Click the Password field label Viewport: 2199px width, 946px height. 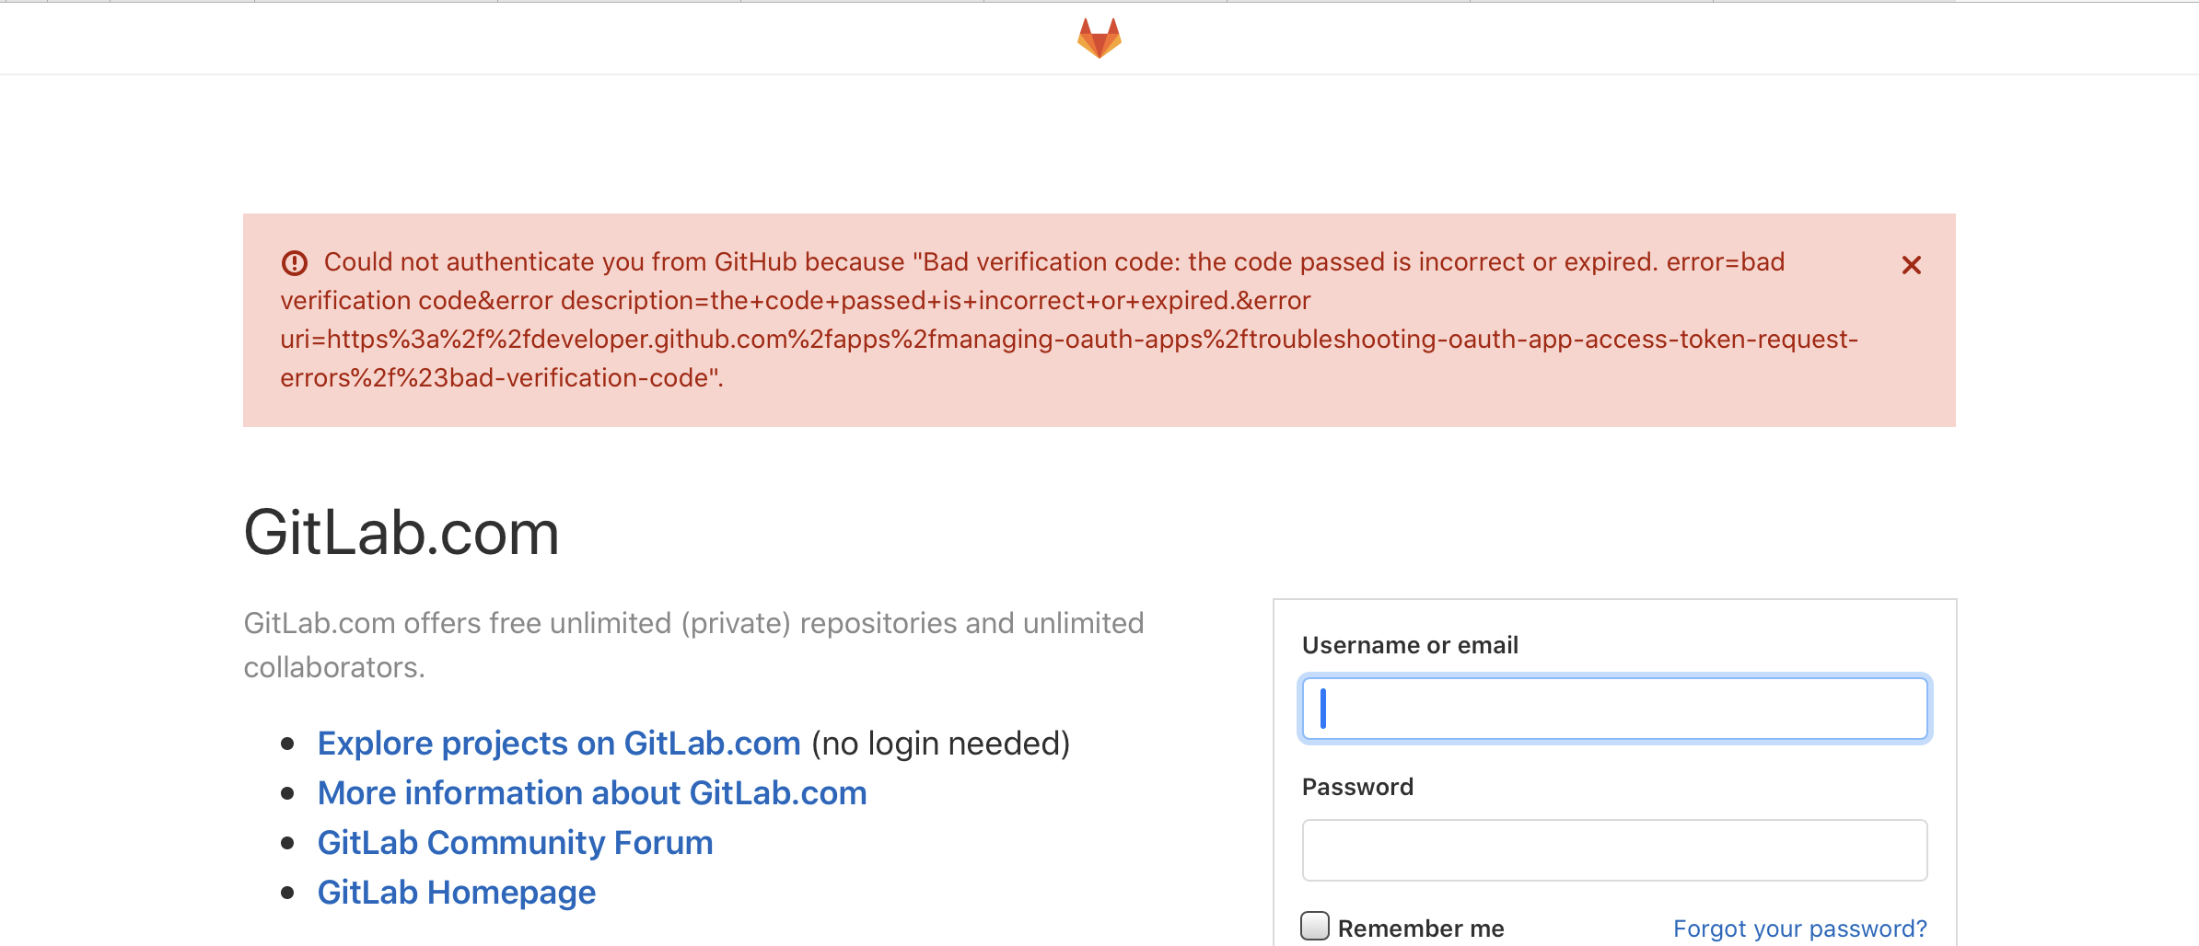(x=1357, y=787)
